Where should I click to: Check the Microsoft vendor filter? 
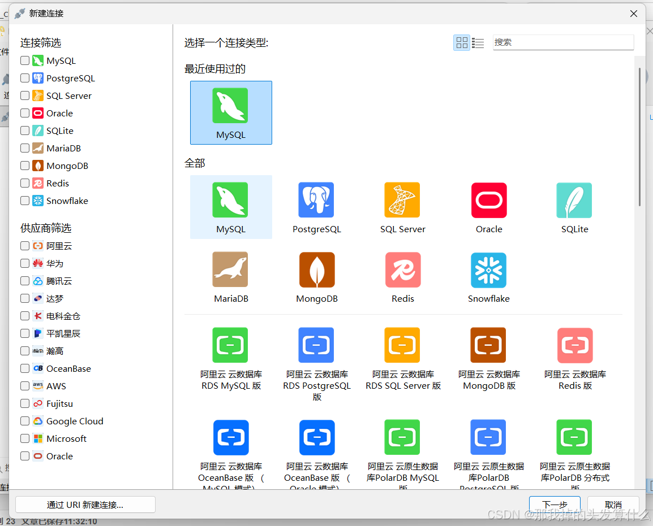pos(25,438)
